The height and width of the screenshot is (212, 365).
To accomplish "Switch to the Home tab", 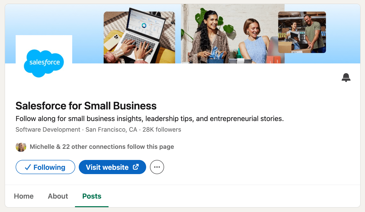I will (x=24, y=196).
